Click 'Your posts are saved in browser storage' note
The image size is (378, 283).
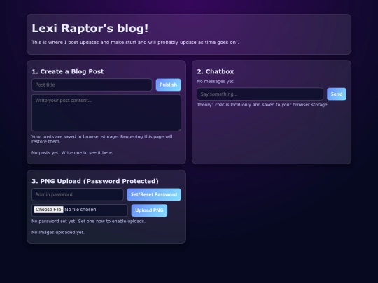coord(102,139)
